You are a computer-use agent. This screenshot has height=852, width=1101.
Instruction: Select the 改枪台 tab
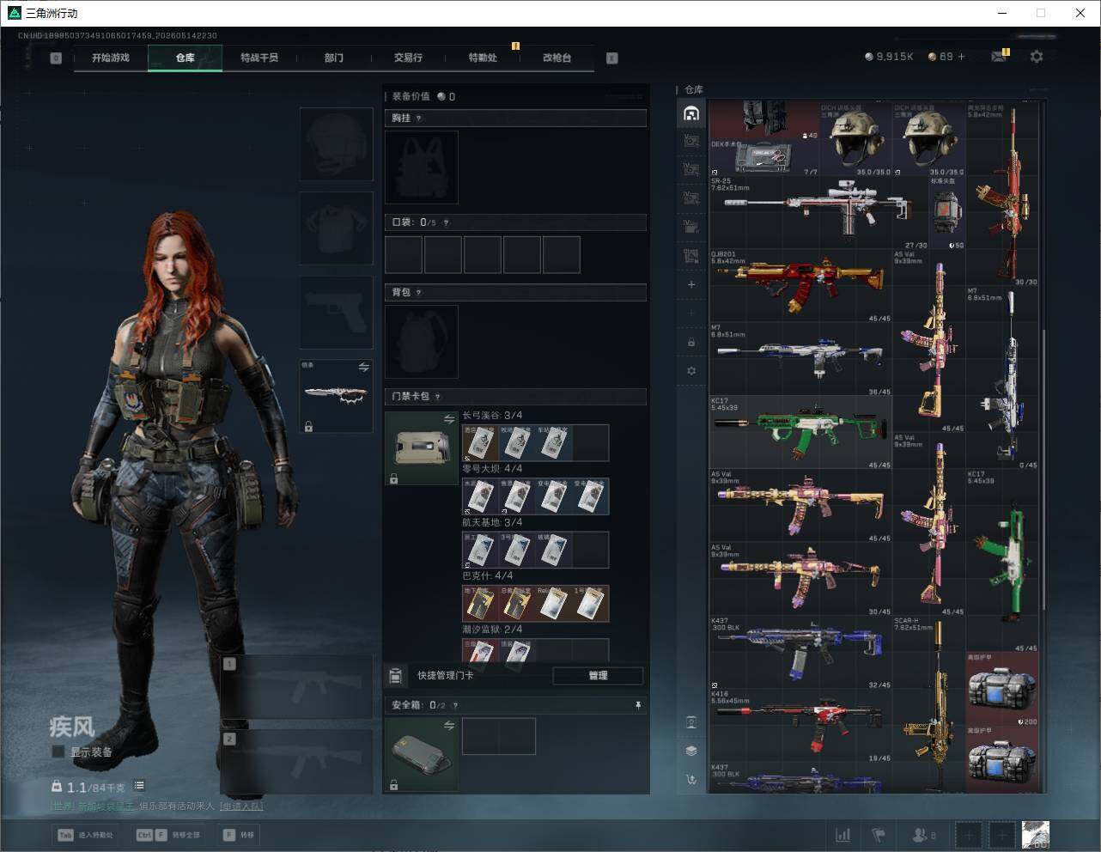point(557,58)
